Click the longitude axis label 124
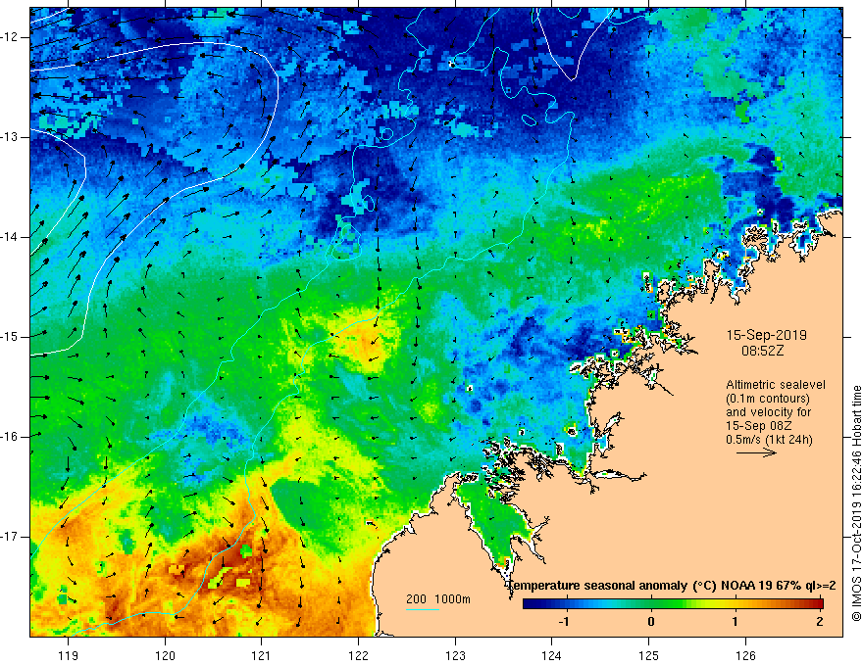The width and height of the screenshot is (863, 666). click(x=552, y=655)
